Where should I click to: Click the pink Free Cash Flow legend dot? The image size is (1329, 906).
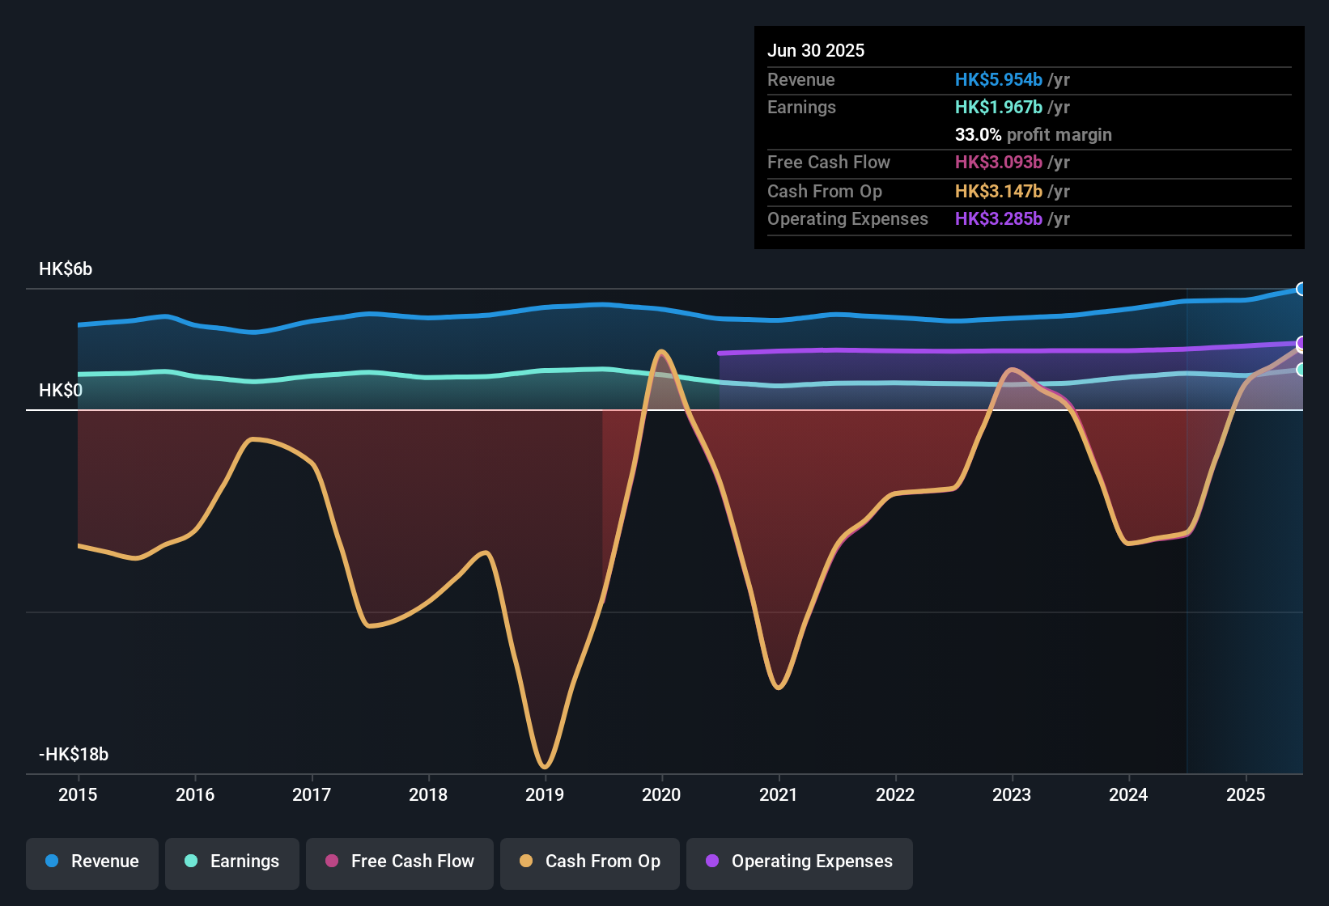click(331, 862)
